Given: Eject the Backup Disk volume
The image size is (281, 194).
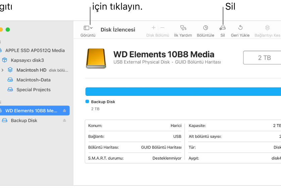Looking at the screenshot, I should [64, 121].
